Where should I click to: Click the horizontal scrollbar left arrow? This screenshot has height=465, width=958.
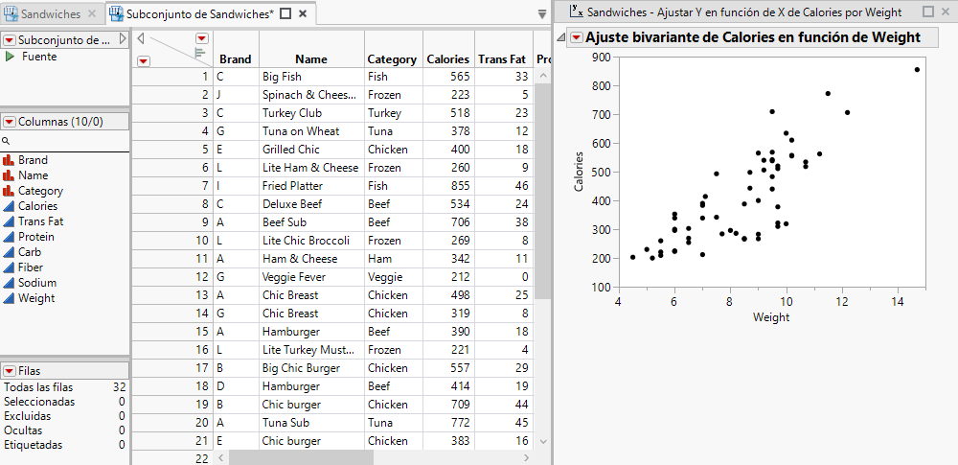click(221, 457)
